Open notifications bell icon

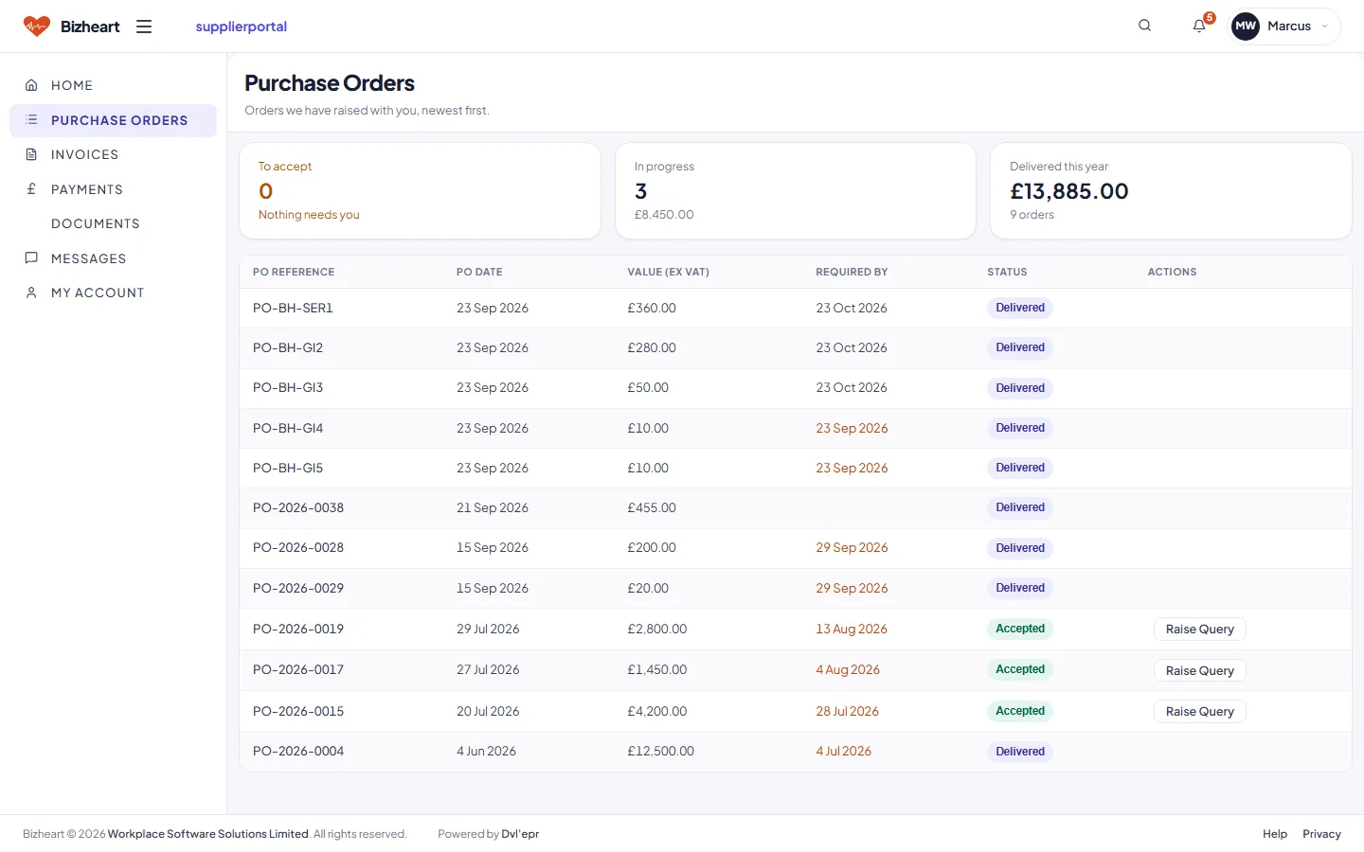(1199, 26)
